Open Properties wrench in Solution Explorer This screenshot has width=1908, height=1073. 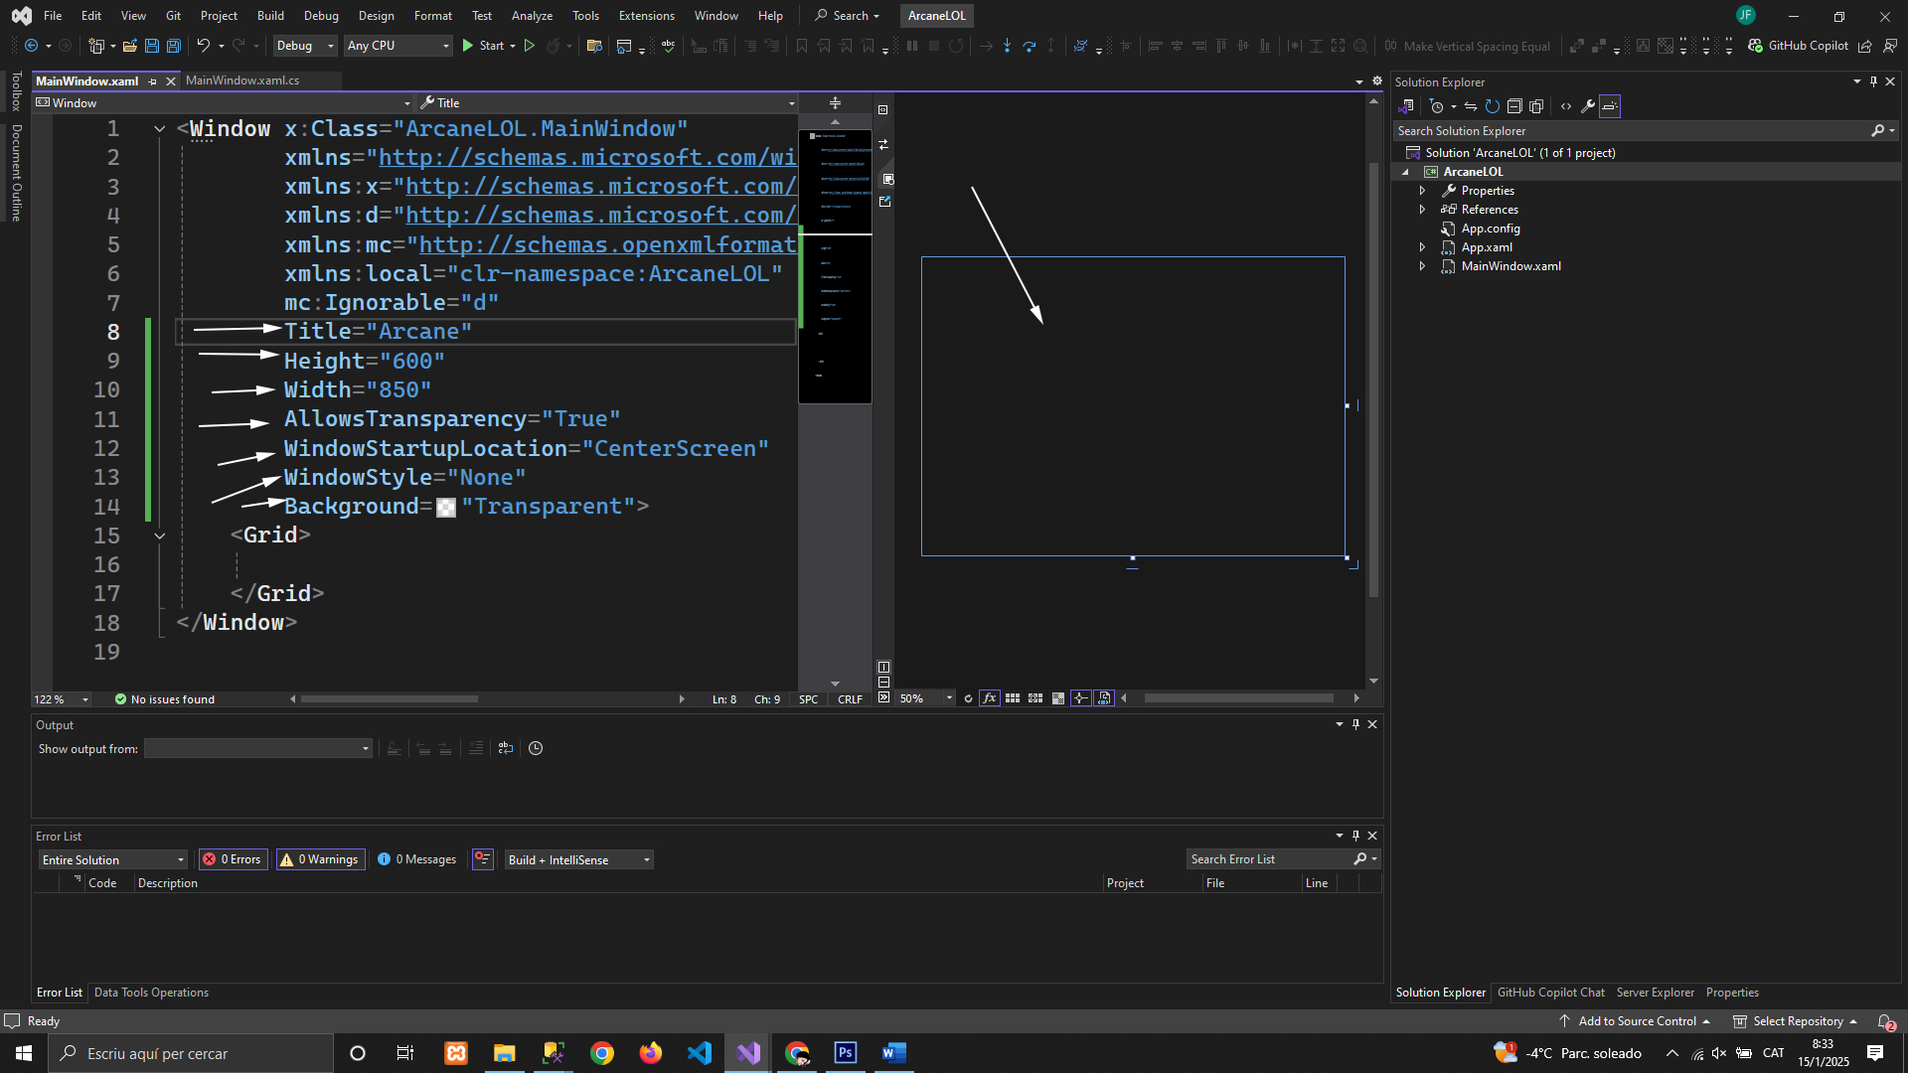[1588, 106]
